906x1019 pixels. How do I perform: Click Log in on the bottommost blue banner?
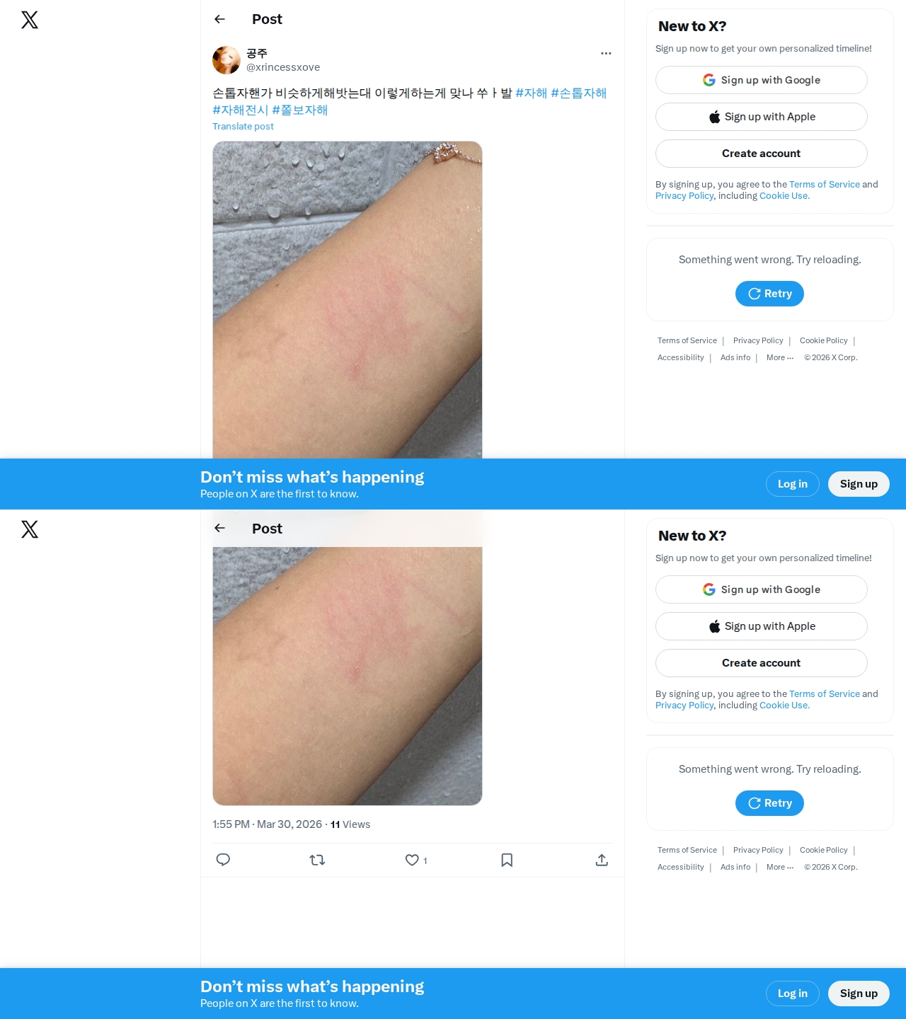(x=793, y=994)
